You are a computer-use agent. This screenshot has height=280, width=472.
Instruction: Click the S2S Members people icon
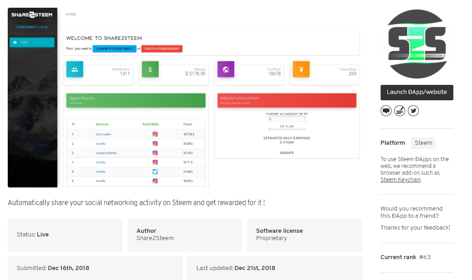click(x=75, y=69)
